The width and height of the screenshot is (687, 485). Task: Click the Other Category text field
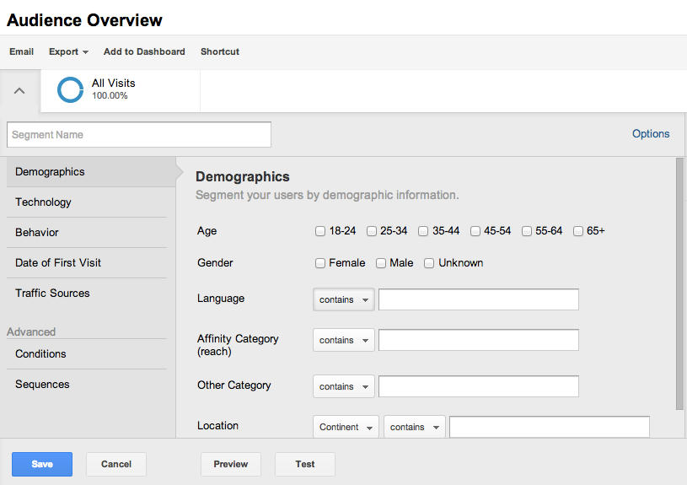(478, 386)
